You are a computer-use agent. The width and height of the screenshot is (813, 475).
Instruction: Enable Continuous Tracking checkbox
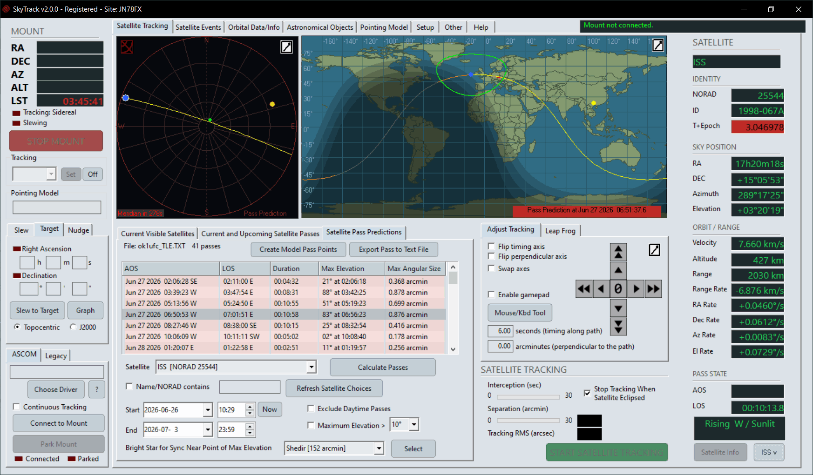(x=16, y=407)
